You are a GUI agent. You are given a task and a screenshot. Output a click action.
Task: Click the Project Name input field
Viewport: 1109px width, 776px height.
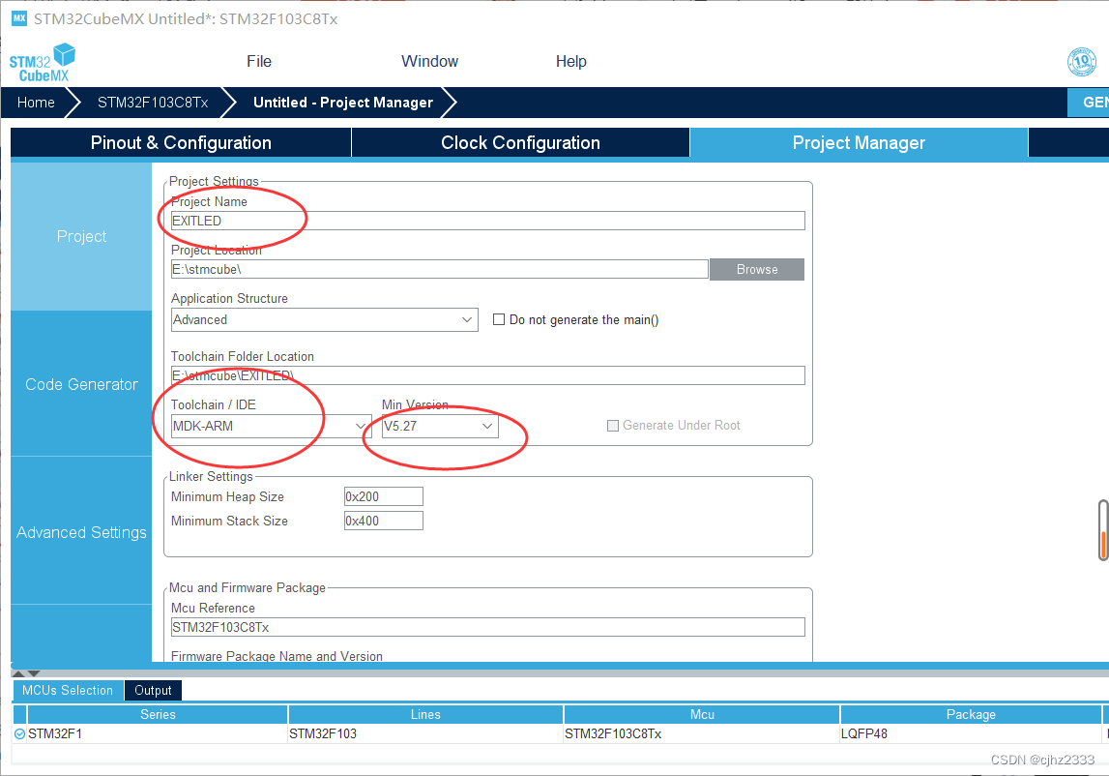[488, 221]
